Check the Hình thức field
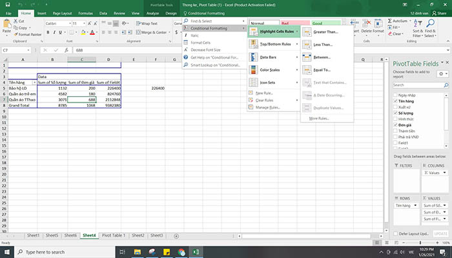452x258 pixels. (x=395, y=119)
